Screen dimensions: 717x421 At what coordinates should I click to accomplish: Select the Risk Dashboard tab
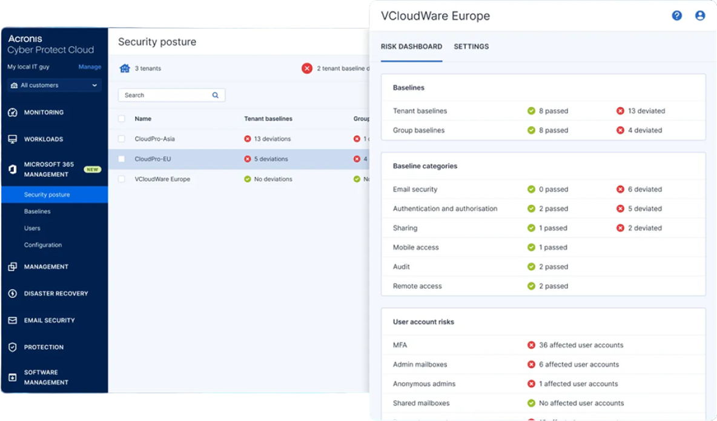point(411,46)
